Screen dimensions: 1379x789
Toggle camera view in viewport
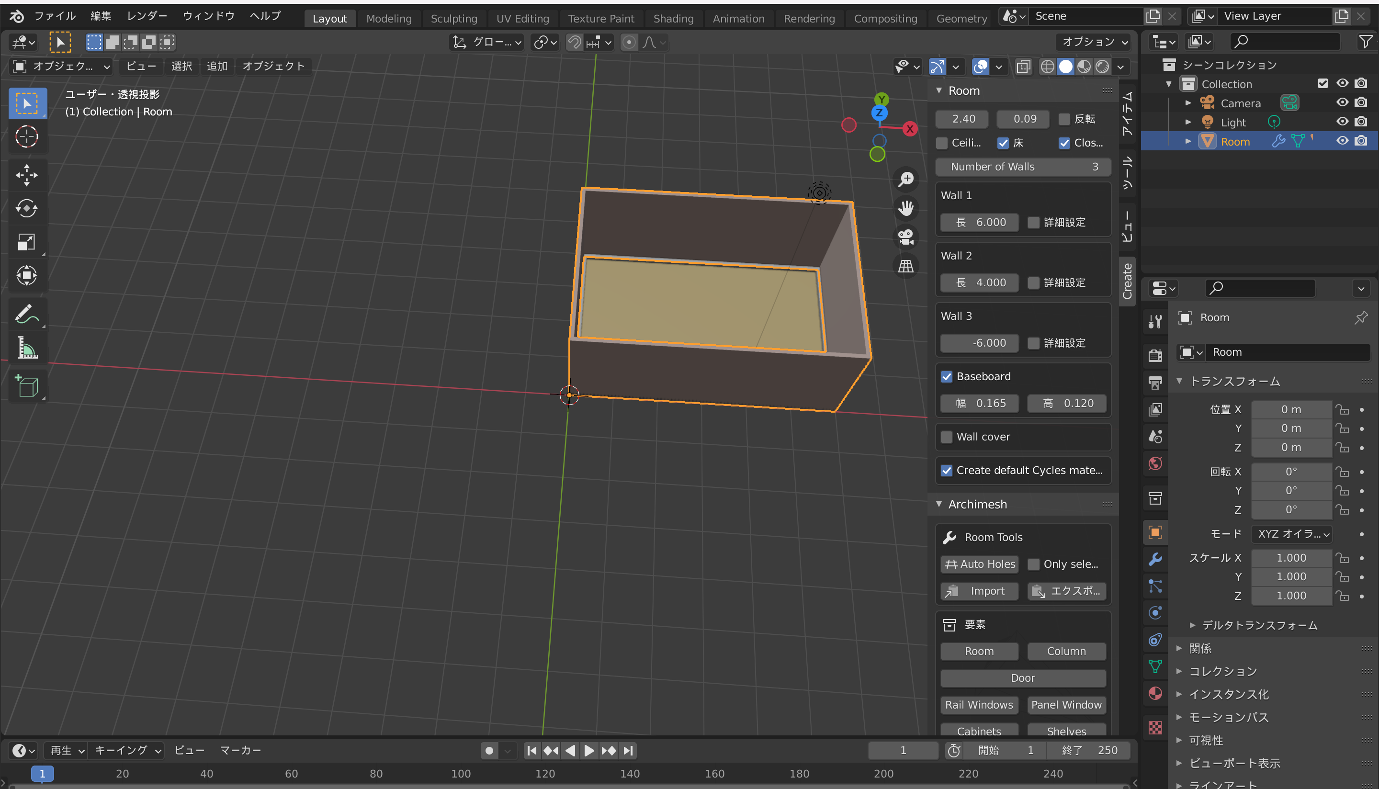pyautogui.click(x=906, y=237)
